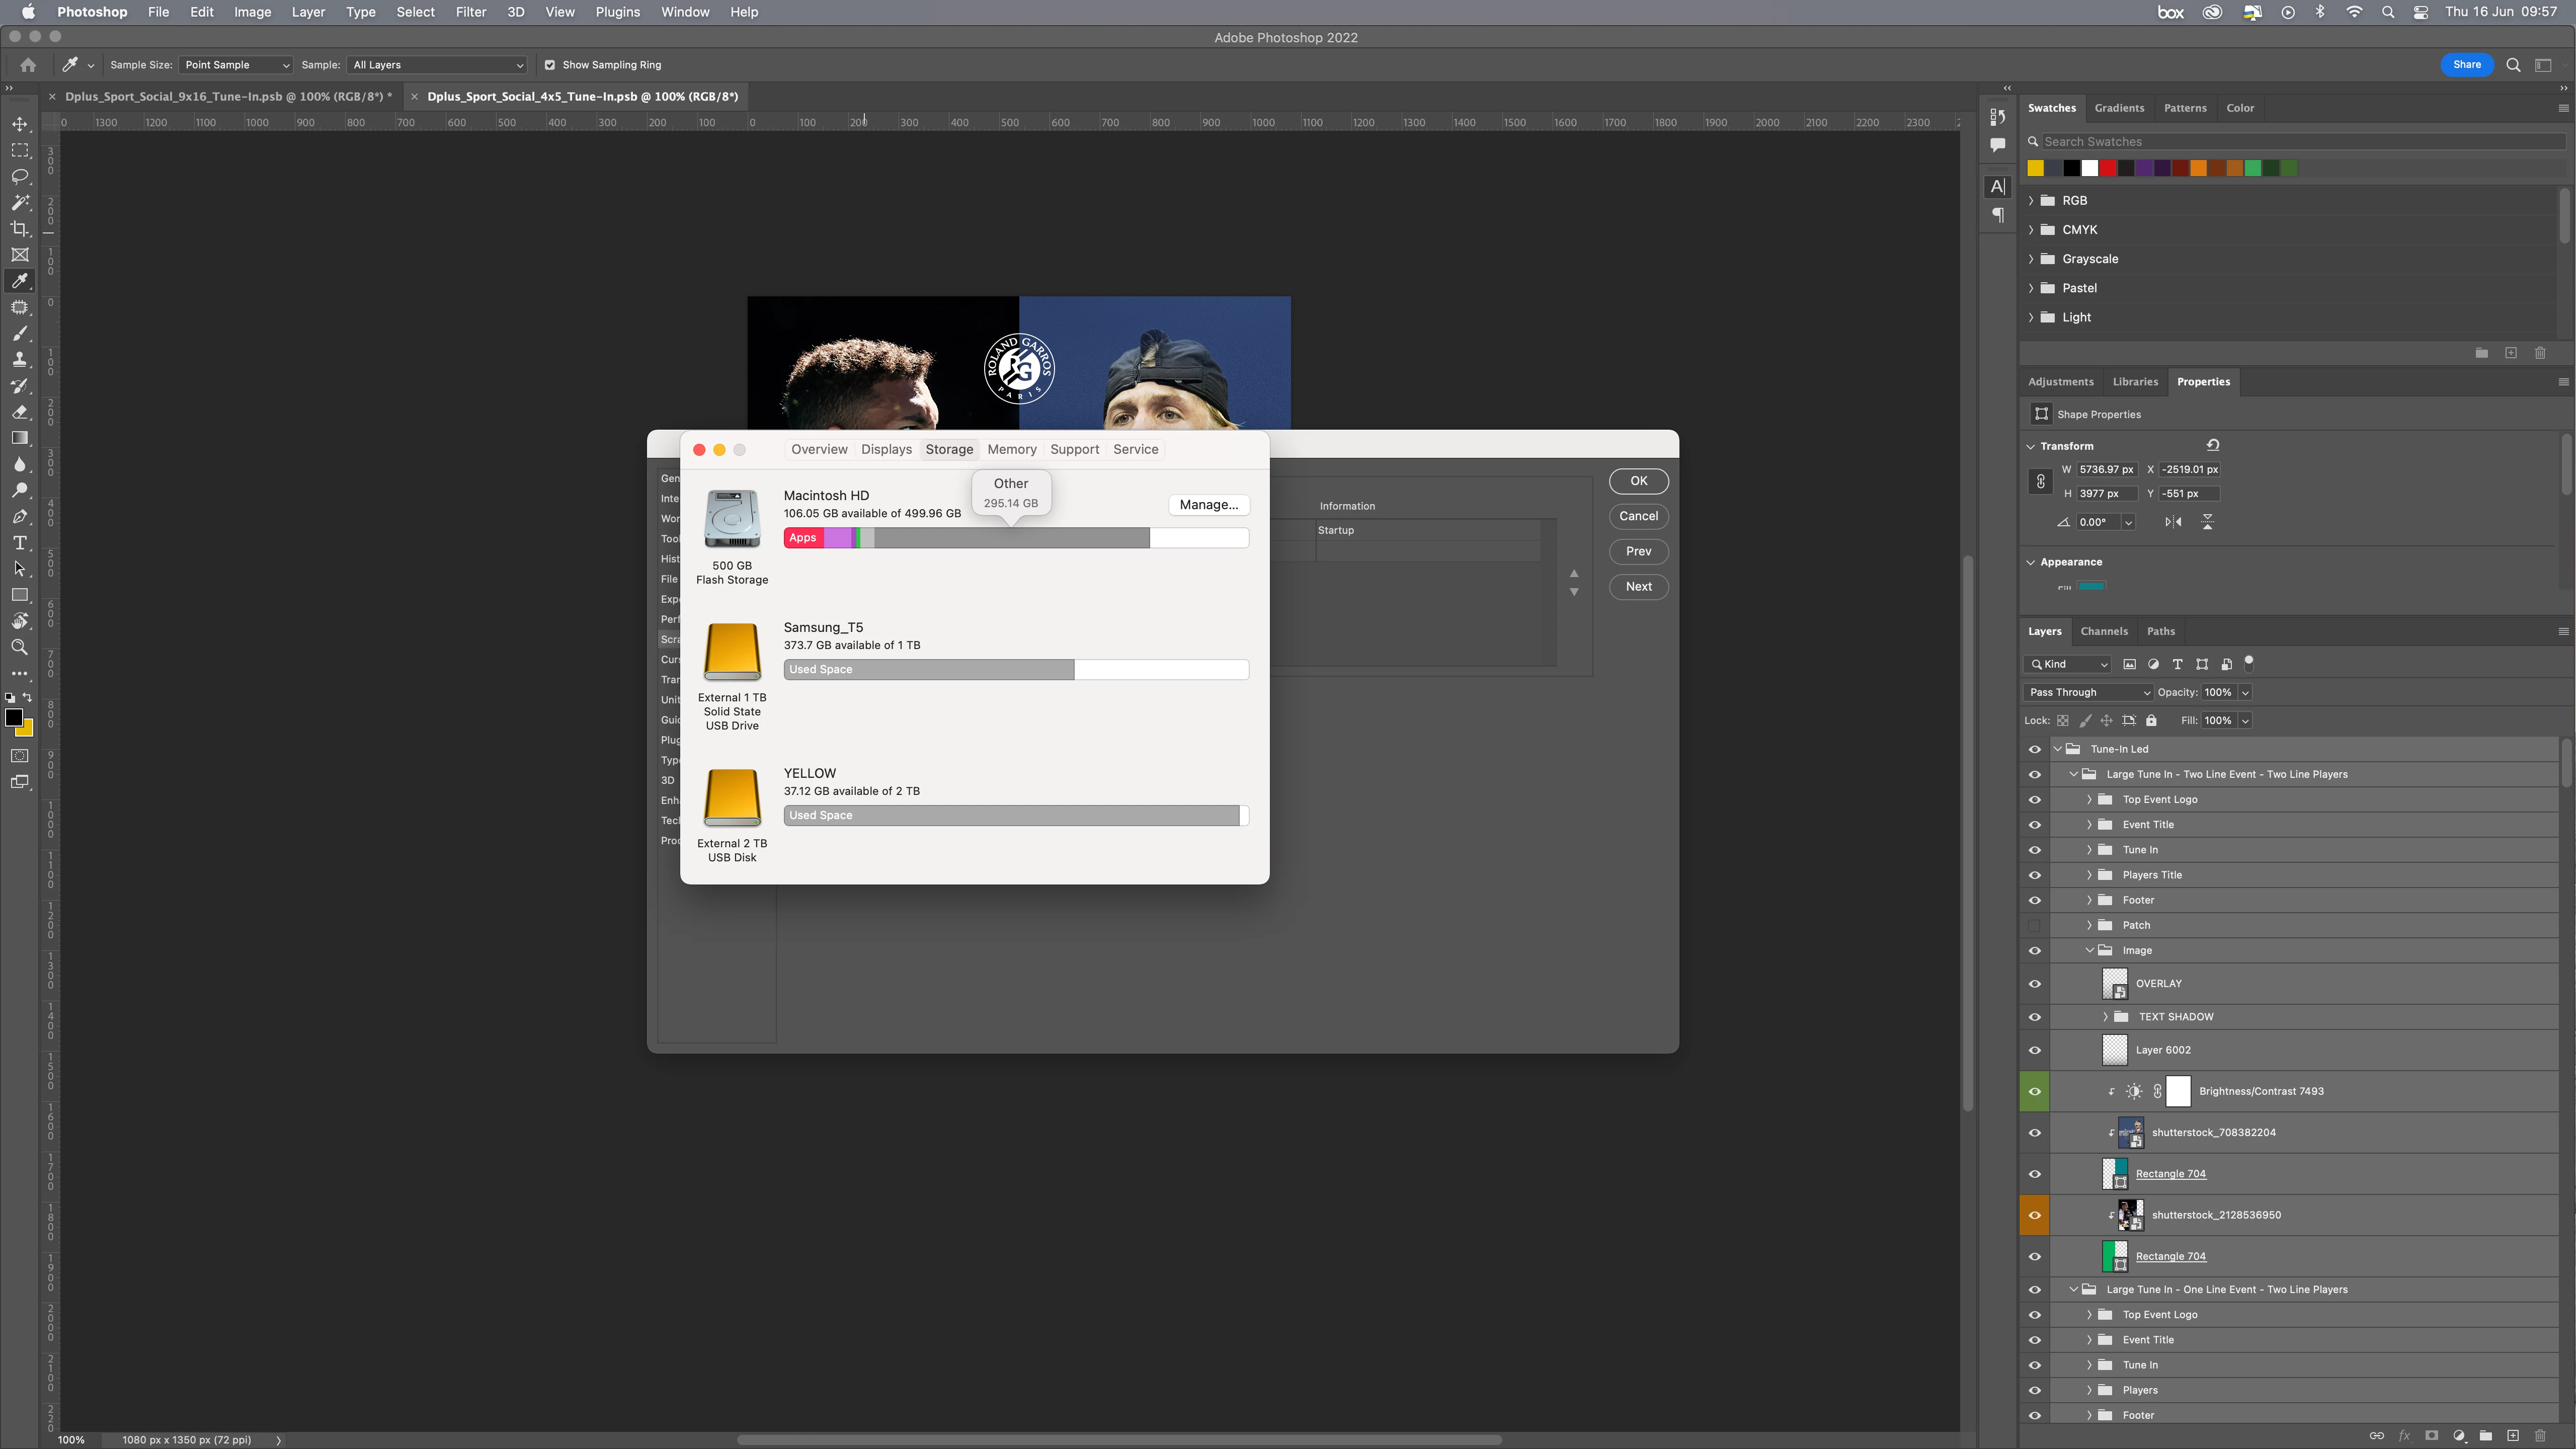The image size is (2576, 1449).
Task: Click the Search Swatches field
Action: click(x=2300, y=142)
